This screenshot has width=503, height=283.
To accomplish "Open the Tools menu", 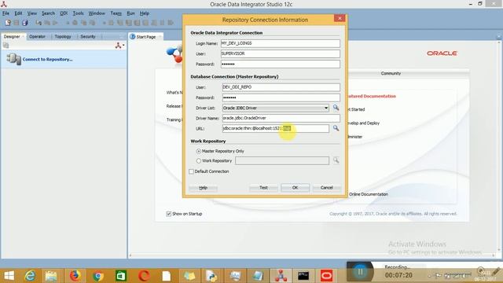I will 78,13.
